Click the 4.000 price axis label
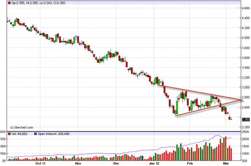Image resolution: width=251 pixels, height=166 pixels. (x=246, y=38)
